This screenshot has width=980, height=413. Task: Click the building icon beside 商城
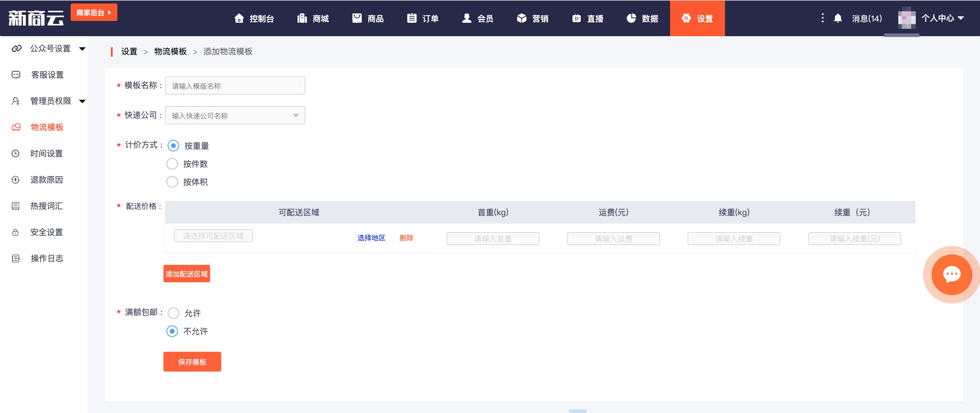302,18
